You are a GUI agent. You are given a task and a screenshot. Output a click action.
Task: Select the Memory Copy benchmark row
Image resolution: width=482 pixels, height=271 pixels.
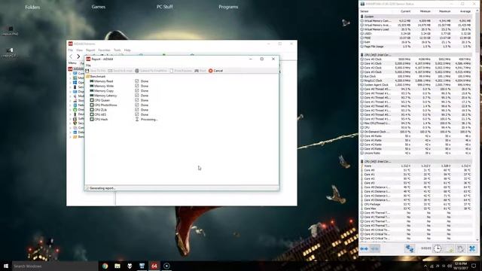pyautogui.click(x=102, y=90)
